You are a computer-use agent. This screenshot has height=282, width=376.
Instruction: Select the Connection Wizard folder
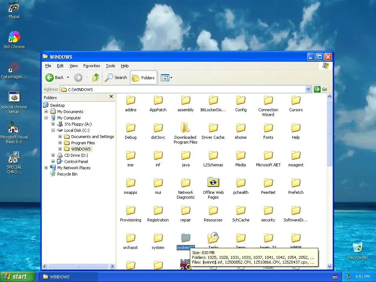[x=268, y=106]
